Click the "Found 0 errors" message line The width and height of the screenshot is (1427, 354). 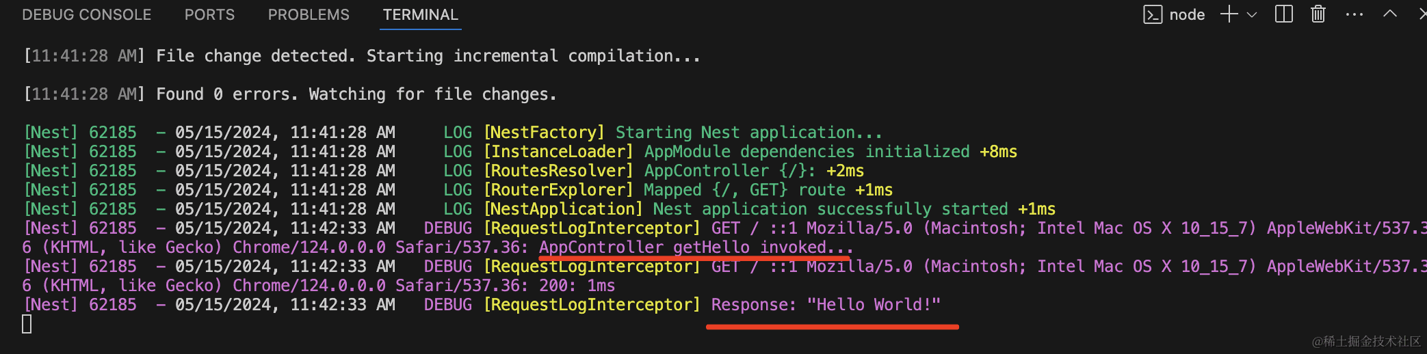[356, 94]
